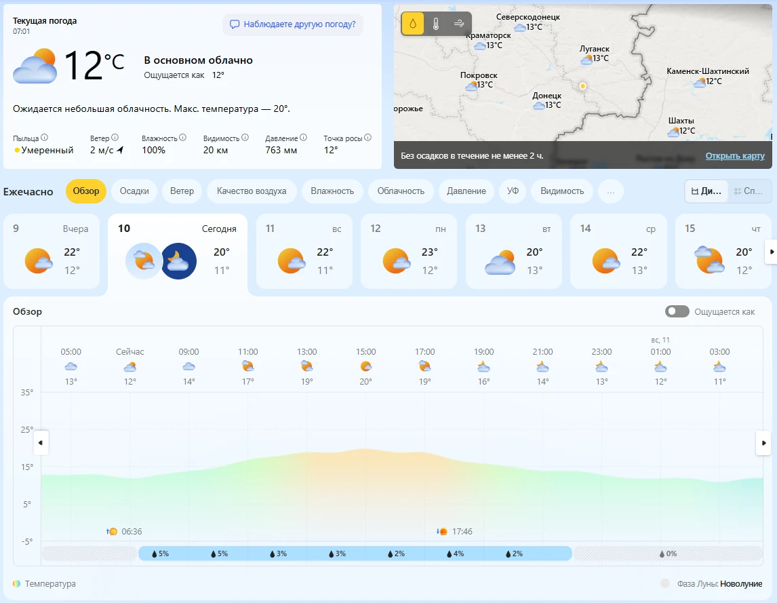Click the 15:00 hourly weather icon
Screen dimensions: 777x603
pyautogui.click(x=365, y=366)
